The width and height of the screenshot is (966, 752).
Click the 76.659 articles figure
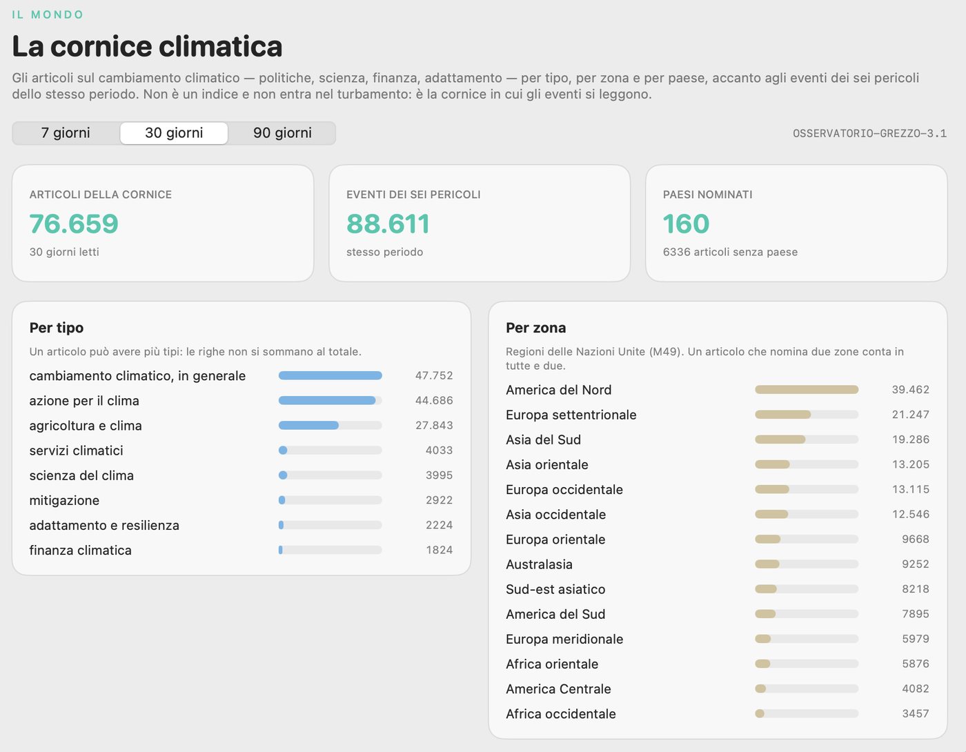click(74, 224)
